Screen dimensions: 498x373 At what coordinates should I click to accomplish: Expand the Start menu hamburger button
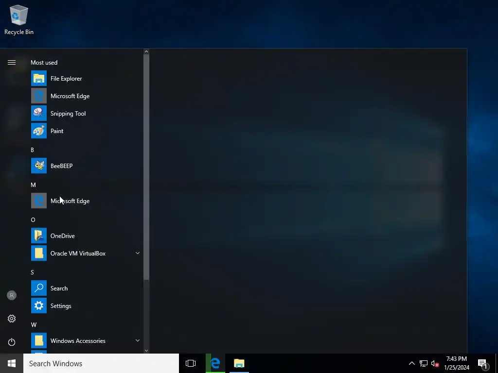[x=12, y=63]
